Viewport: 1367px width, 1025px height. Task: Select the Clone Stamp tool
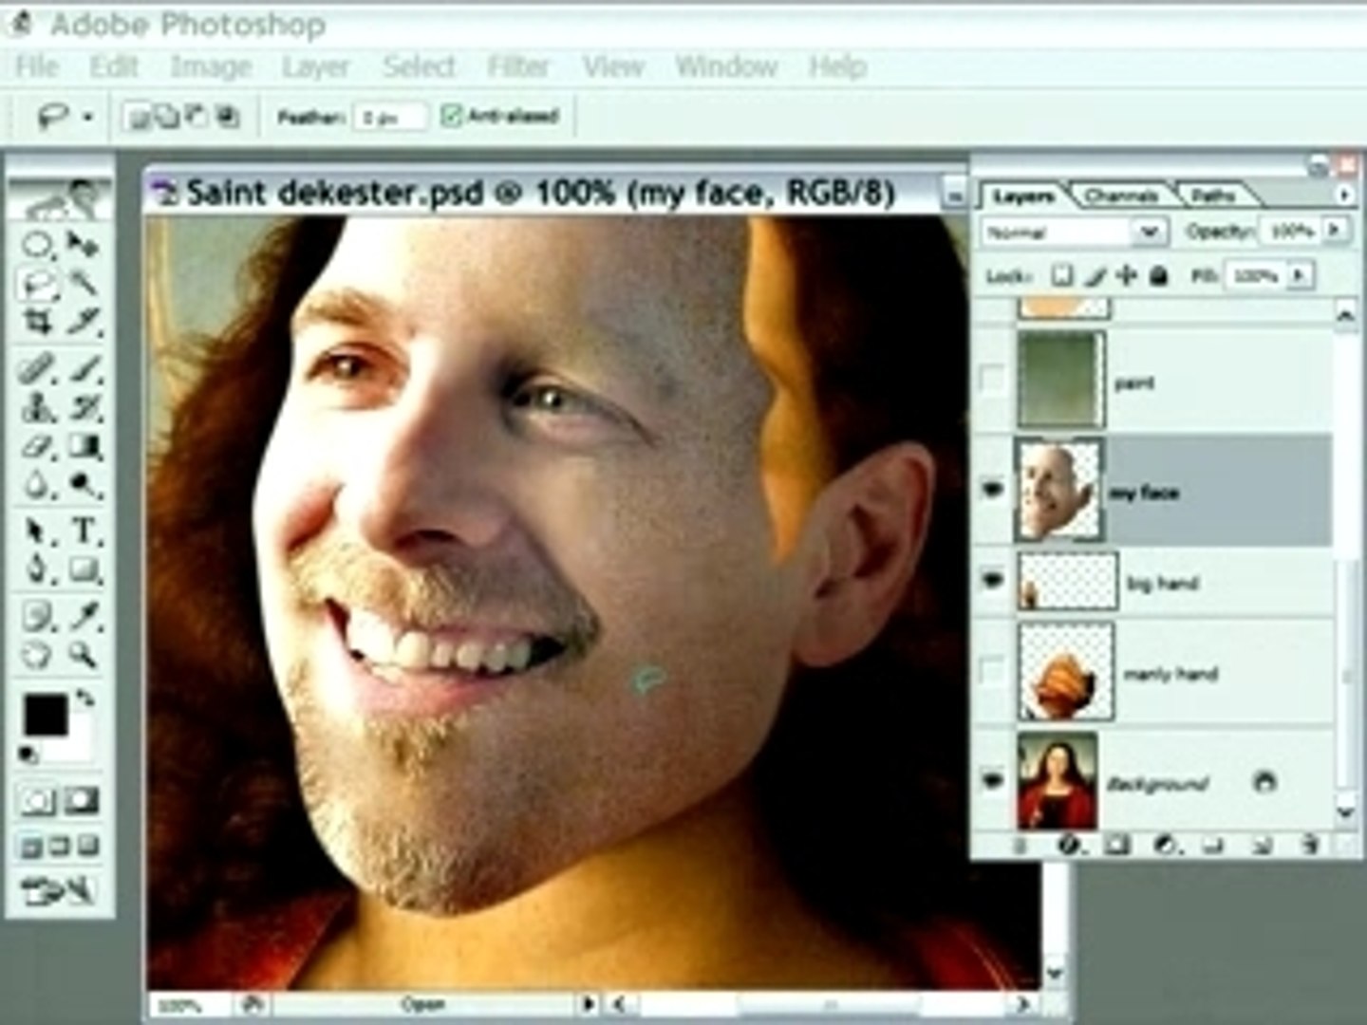coord(38,407)
